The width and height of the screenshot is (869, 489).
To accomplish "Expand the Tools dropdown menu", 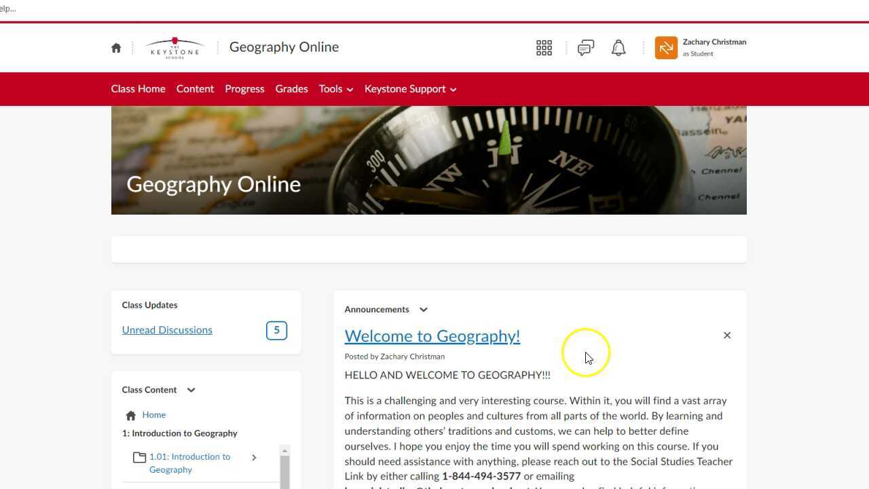I will click(x=336, y=89).
